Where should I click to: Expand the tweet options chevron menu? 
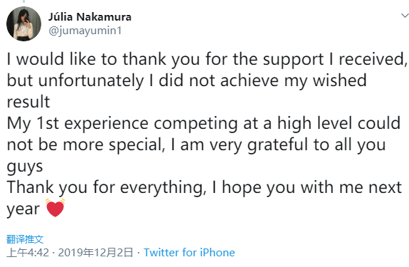pyautogui.click(x=405, y=16)
